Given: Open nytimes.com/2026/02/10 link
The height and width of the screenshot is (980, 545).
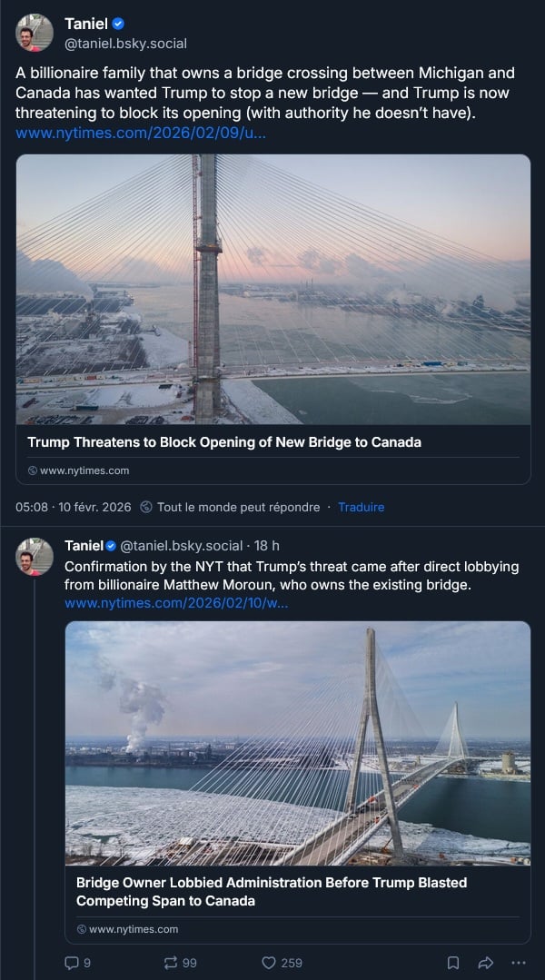Looking at the screenshot, I should (x=176, y=602).
